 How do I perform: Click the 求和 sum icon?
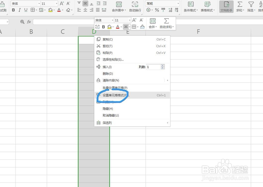(x=240, y=4)
